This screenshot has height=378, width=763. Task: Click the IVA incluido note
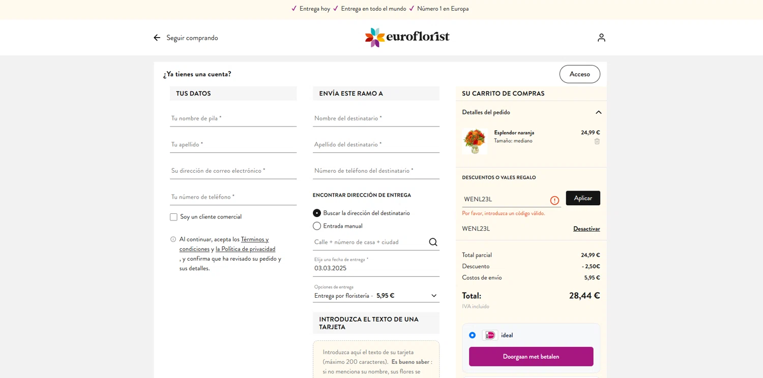(x=476, y=306)
